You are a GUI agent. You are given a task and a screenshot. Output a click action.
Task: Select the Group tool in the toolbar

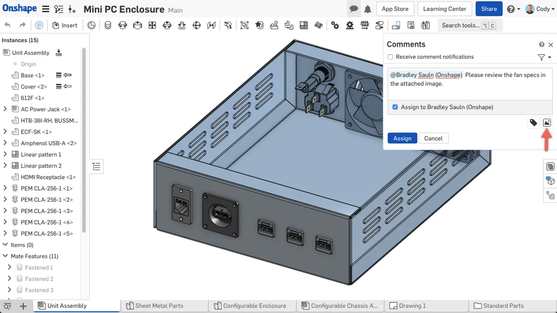coord(244,25)
